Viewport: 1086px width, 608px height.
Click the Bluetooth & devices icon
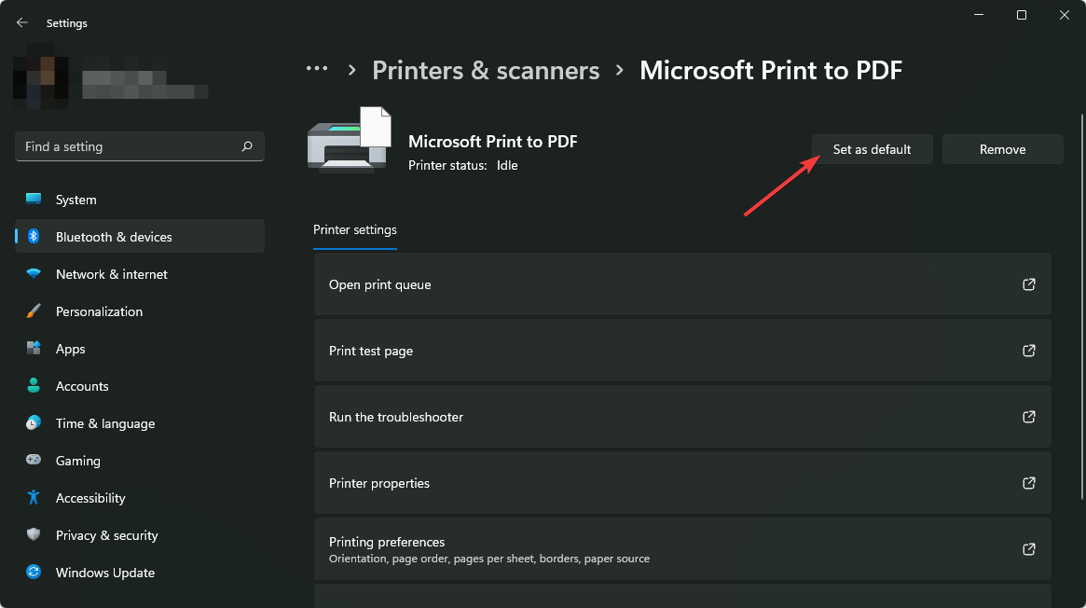34,237
